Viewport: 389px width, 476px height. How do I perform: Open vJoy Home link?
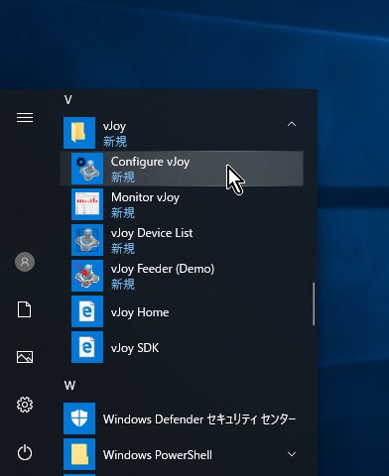click(x=182, y=311)
